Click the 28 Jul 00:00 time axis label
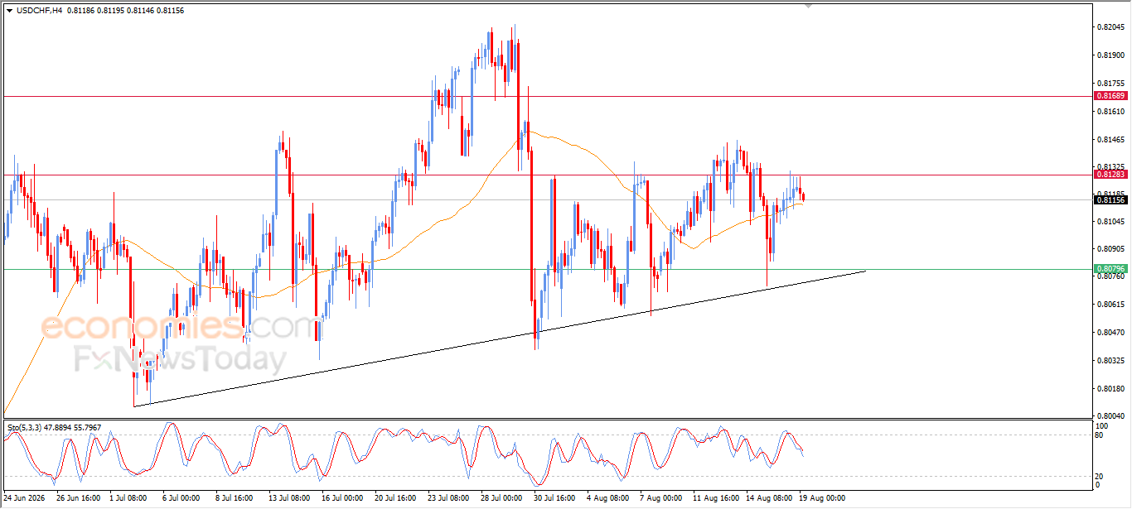The width and height of the screenshot is (1132, 509). [x=501, y=498]
